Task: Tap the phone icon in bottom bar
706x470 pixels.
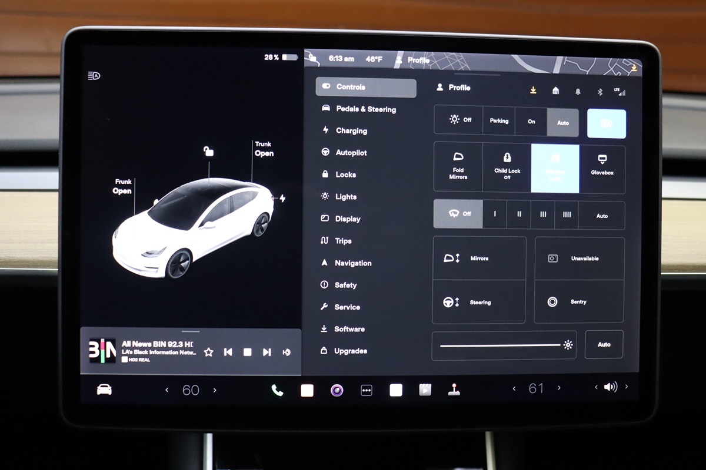Action: tap(277, 390)
